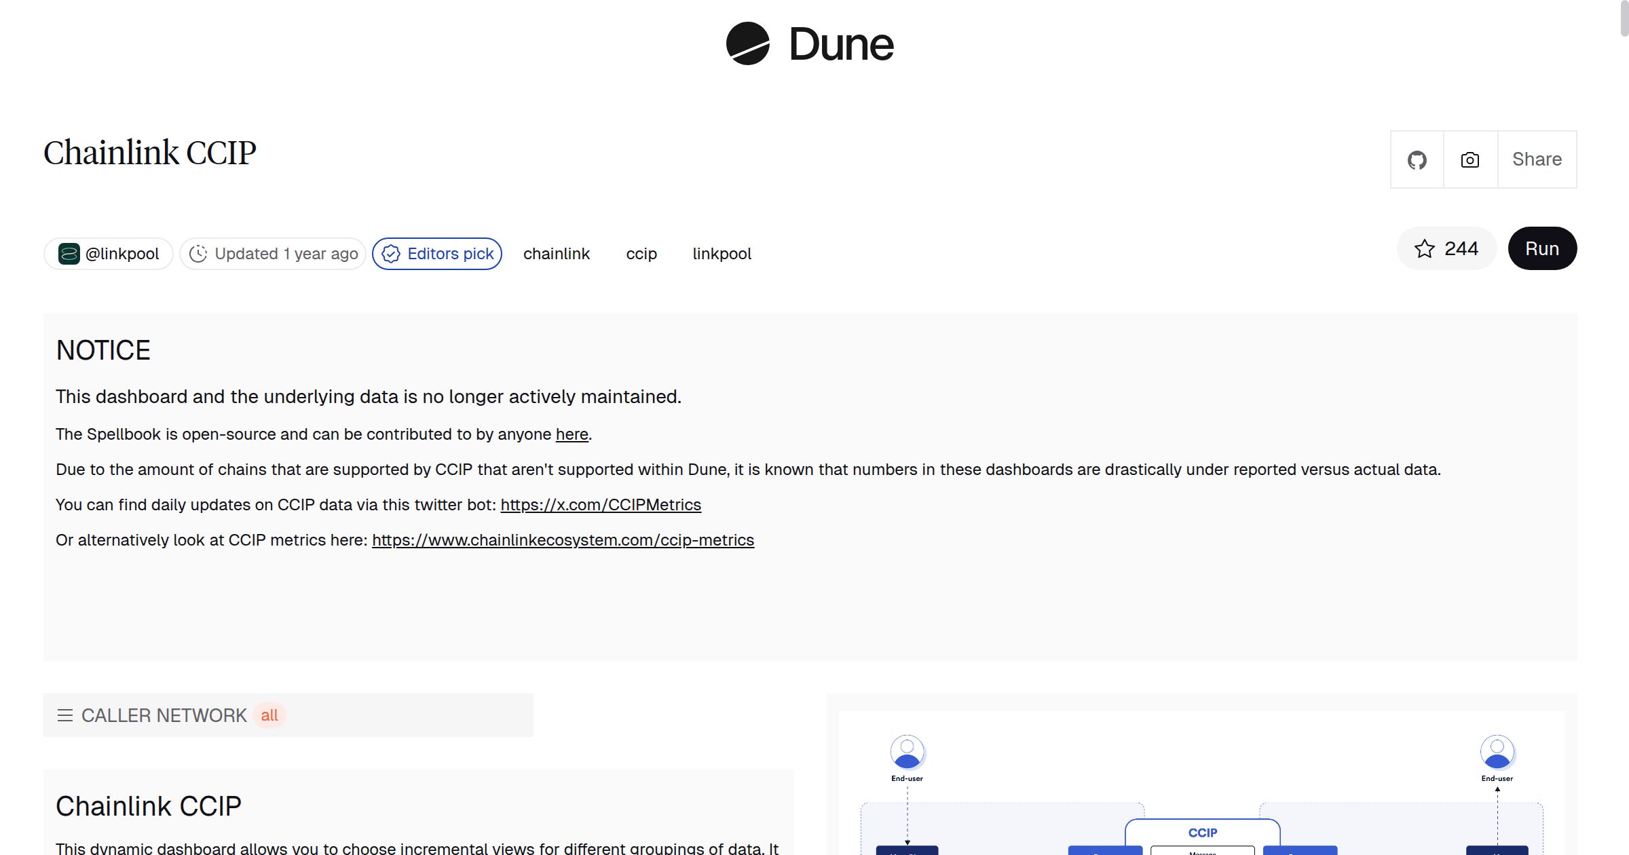Open the GitHub repository icon
This screenshot has height=855, width=1629.
1417,160
